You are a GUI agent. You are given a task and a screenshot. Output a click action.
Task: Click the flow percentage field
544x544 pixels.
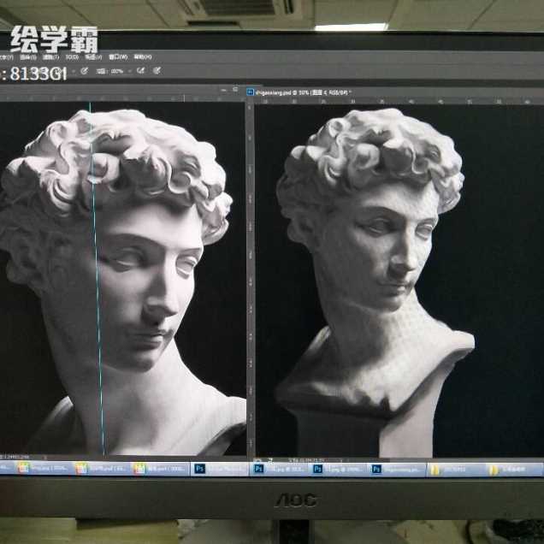117,72
